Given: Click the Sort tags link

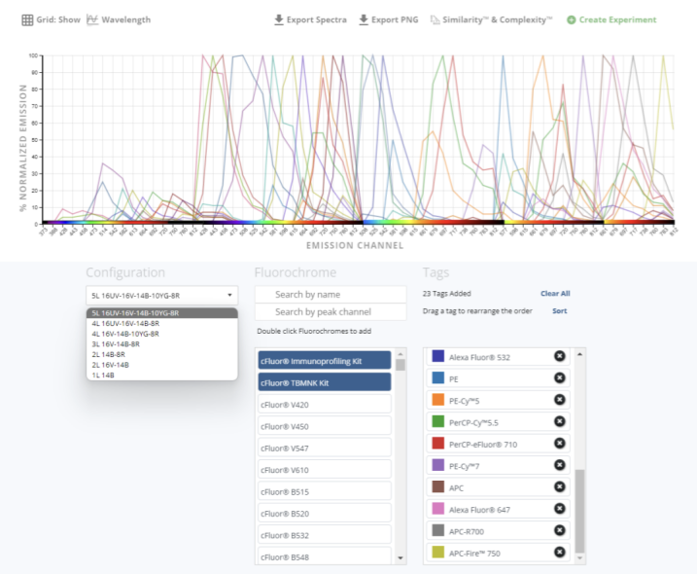Looking at the screenshot, I should 559,311.
